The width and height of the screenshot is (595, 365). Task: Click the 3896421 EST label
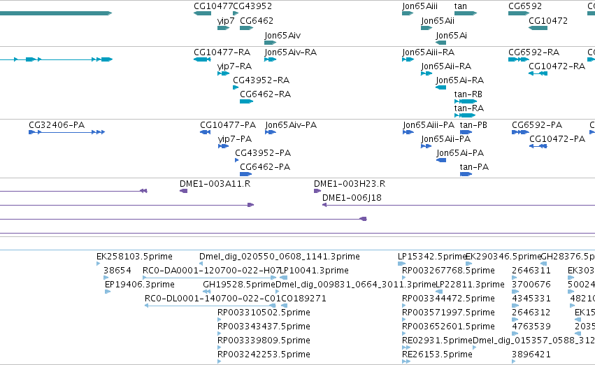coord(531,355)
